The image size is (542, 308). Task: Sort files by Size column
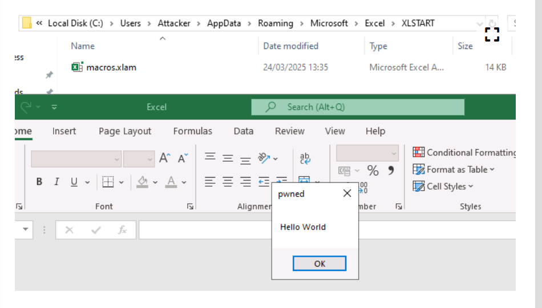pos(465,46)
